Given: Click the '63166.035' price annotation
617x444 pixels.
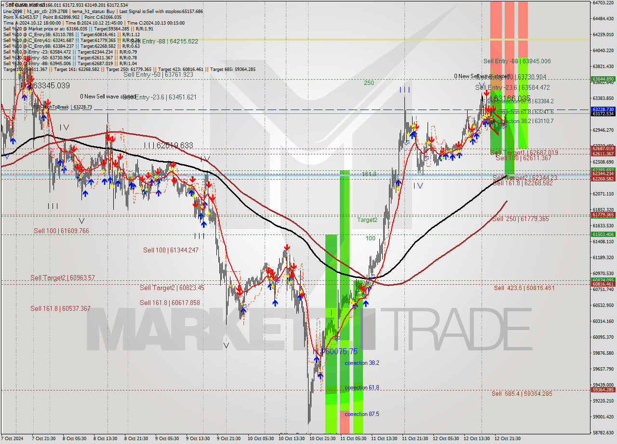Looking at the screenshot, I should 512,98.
